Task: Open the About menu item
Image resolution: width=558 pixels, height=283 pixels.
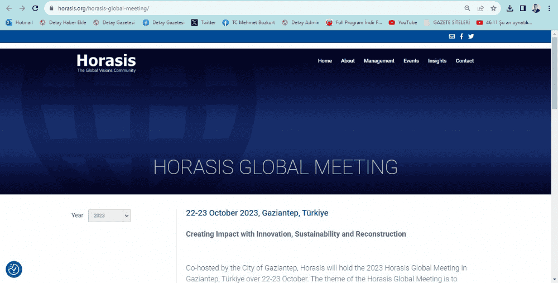Action: (348, 61)
